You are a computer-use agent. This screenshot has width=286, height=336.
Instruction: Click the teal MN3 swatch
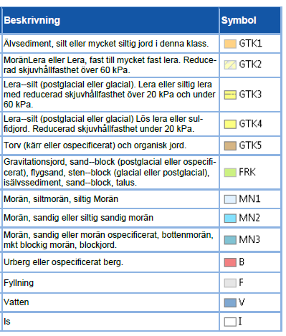(x=230, y=240)
